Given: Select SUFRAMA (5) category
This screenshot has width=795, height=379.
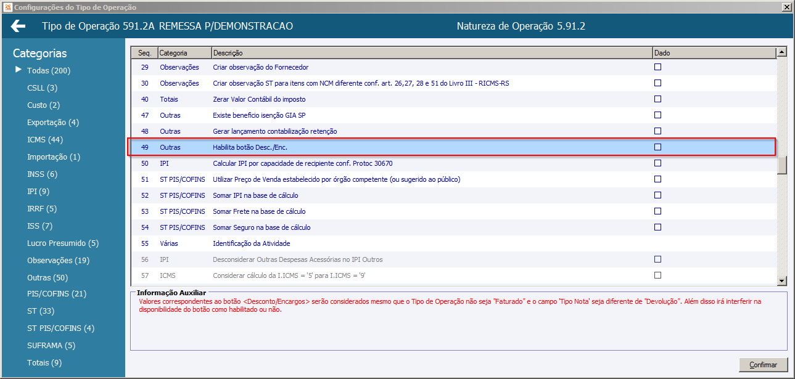Looking at the screenshot, I should pos(51,345).
